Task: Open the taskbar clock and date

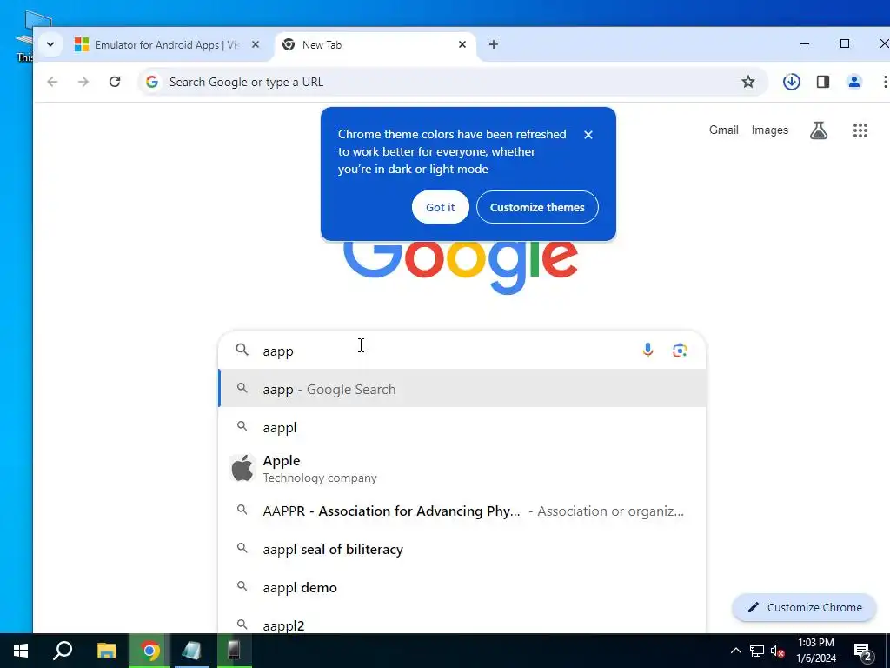Action: pos(815,651)
